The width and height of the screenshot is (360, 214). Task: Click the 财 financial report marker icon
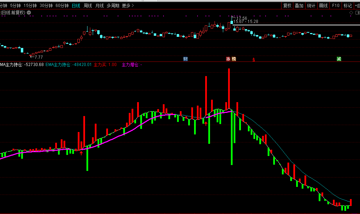pos(185,59)
